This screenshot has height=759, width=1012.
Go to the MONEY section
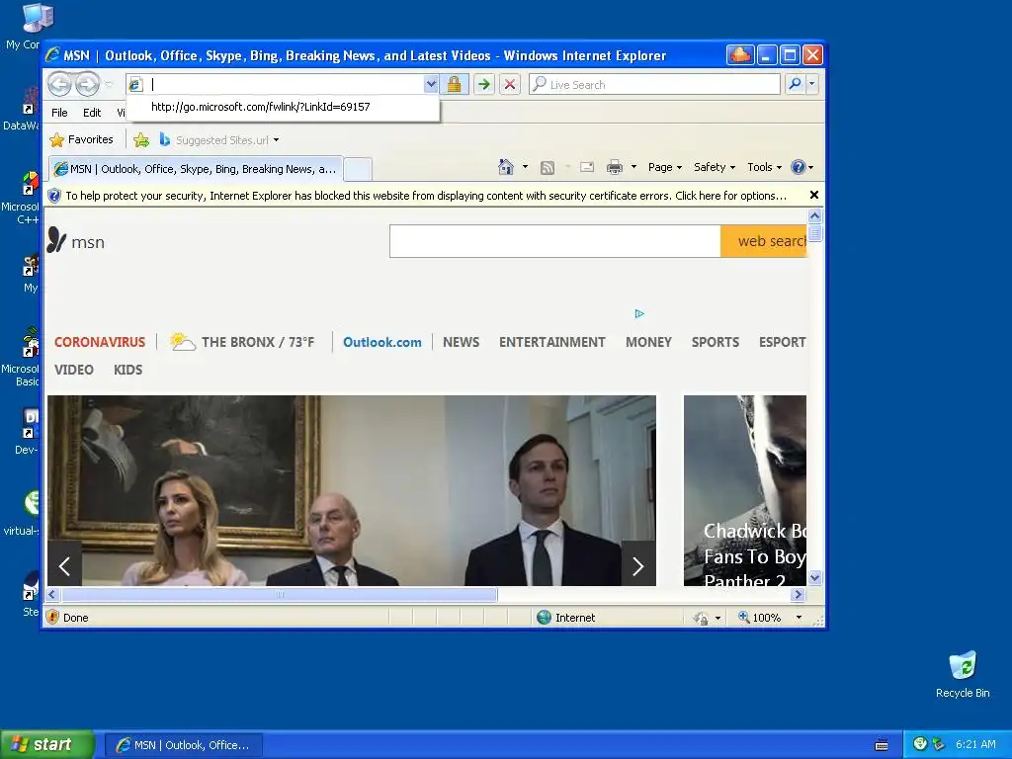click(648, 342)
